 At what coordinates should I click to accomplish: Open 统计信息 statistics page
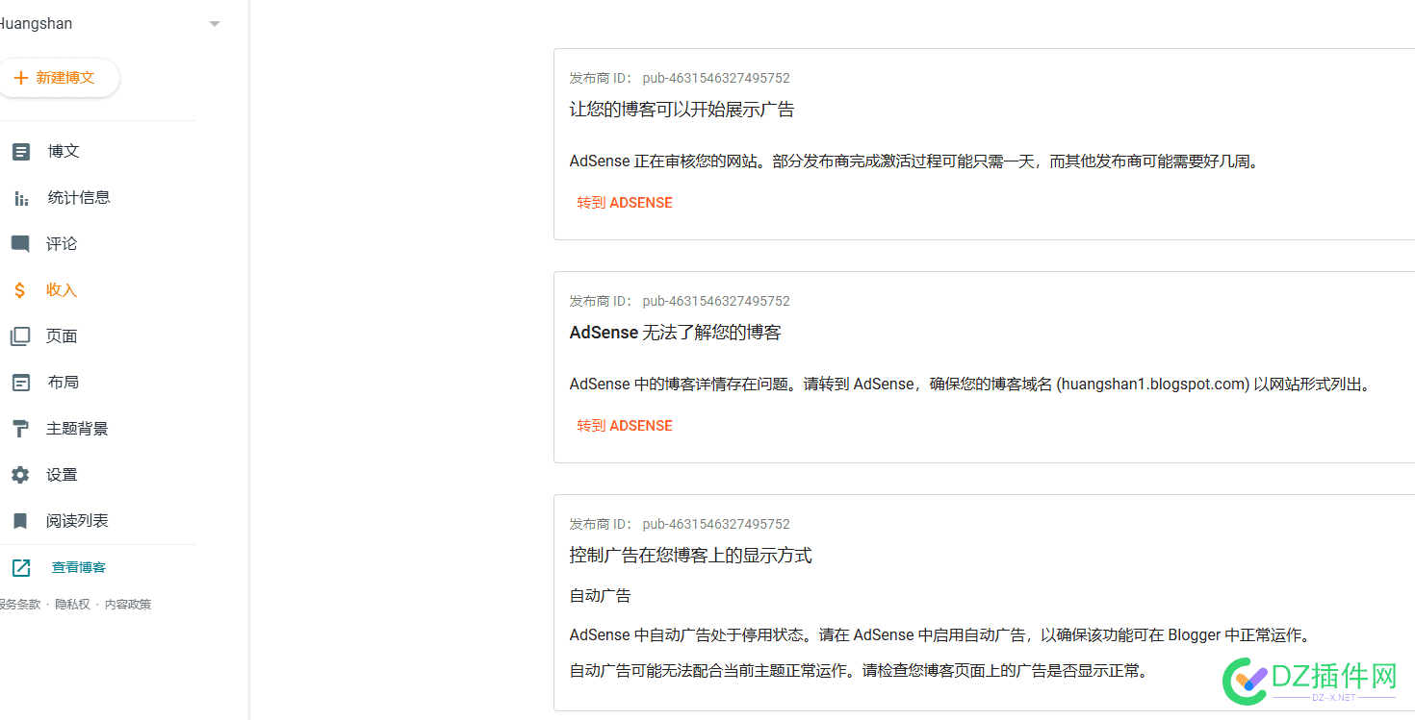(x=79, y=197)
